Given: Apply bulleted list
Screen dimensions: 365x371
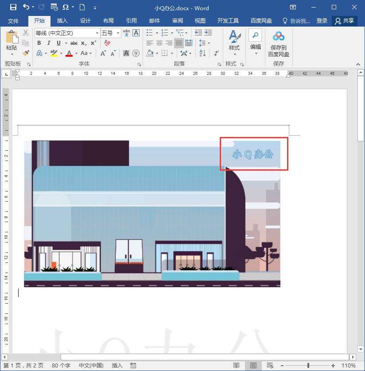Looking at the screenshot, I should (x=149, y=33).
